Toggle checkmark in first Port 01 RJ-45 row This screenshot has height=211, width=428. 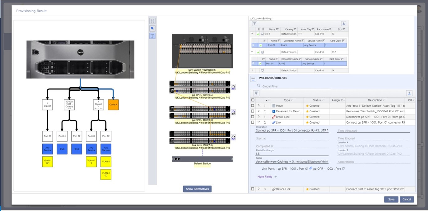(x=261, y=45)
